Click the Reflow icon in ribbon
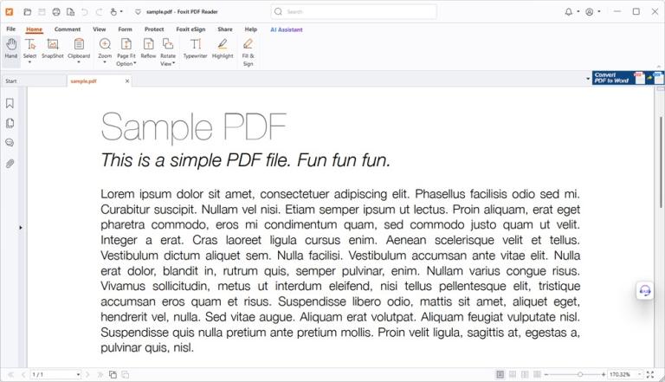The height and width of the screenshot is (382, 665). pos(148,48)
